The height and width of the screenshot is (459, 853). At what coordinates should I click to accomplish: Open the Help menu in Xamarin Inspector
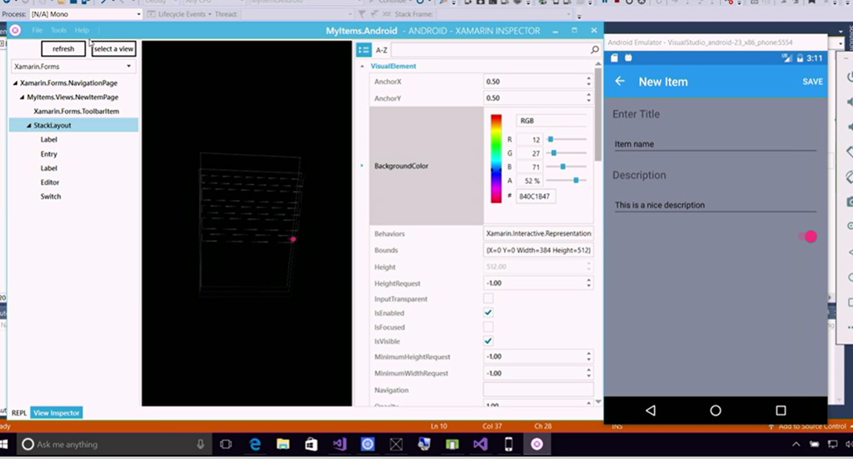tap(82, 31)
